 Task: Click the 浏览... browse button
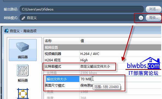(154, 9)
